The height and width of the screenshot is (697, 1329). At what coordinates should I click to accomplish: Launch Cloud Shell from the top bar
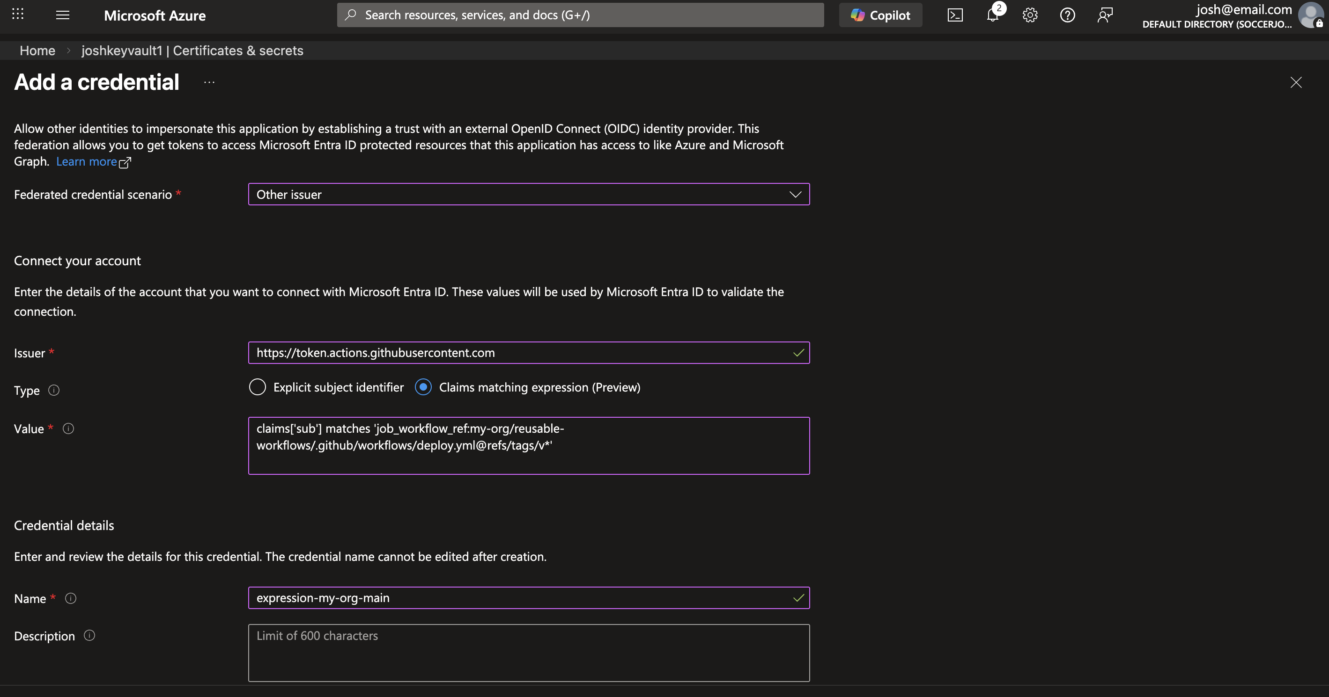[x=955, y=15]
